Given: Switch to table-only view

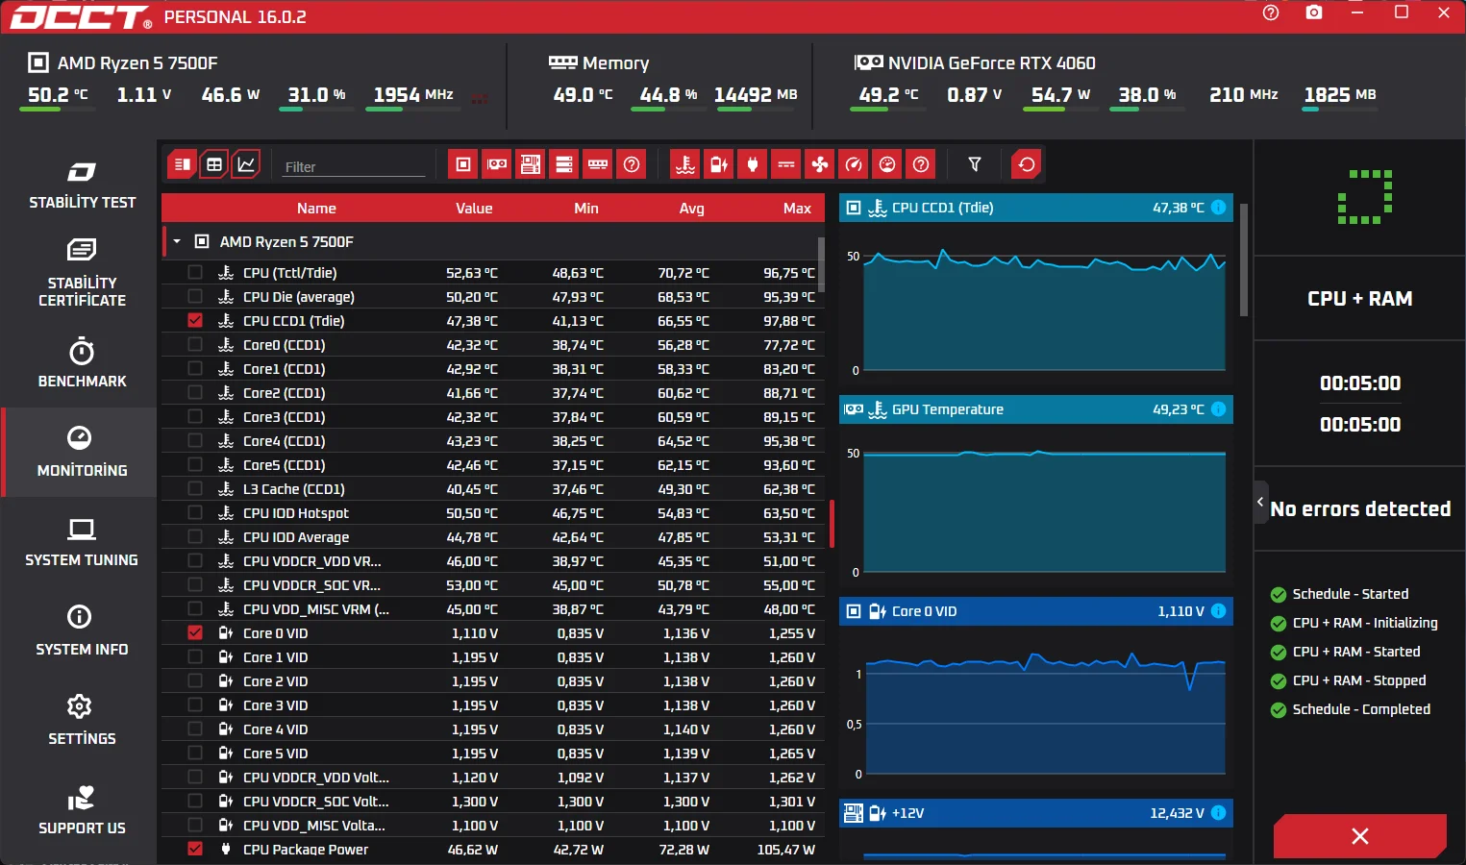Looking at the screenshot, I should [214, 164].
